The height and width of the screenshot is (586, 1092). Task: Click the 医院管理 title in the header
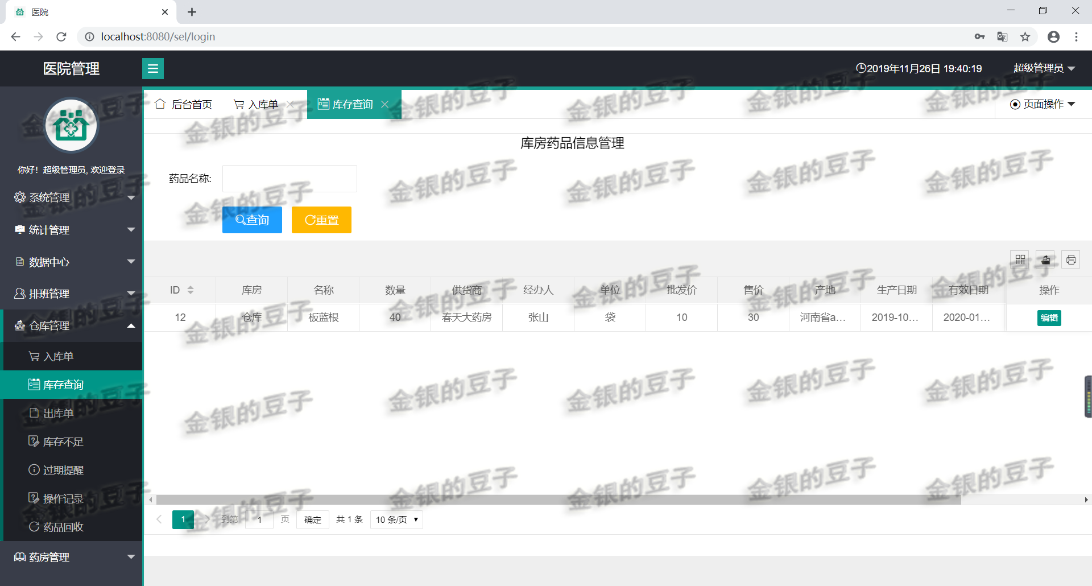pyautogui.click(x=71, y=69)
